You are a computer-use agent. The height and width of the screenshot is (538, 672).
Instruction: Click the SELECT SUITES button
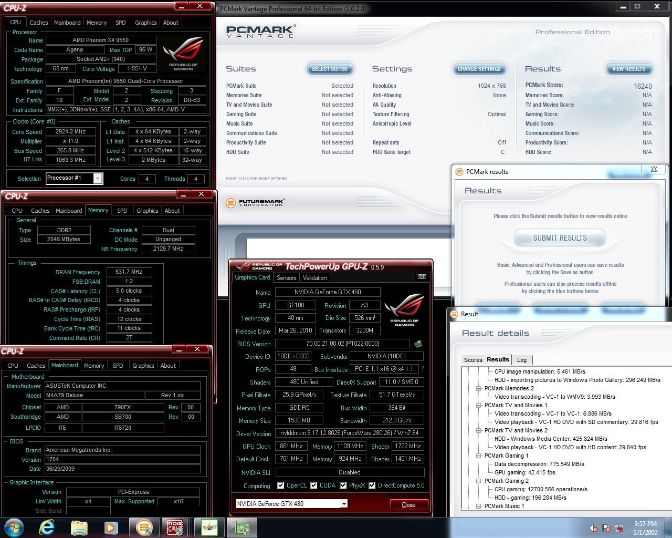[x=330, y=69]
